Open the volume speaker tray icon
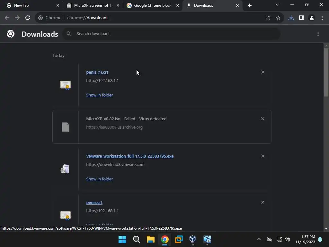The image size is (329, 247). 287,239
